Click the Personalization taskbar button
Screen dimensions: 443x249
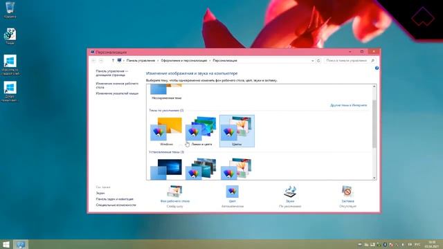(x=21, y=244)
